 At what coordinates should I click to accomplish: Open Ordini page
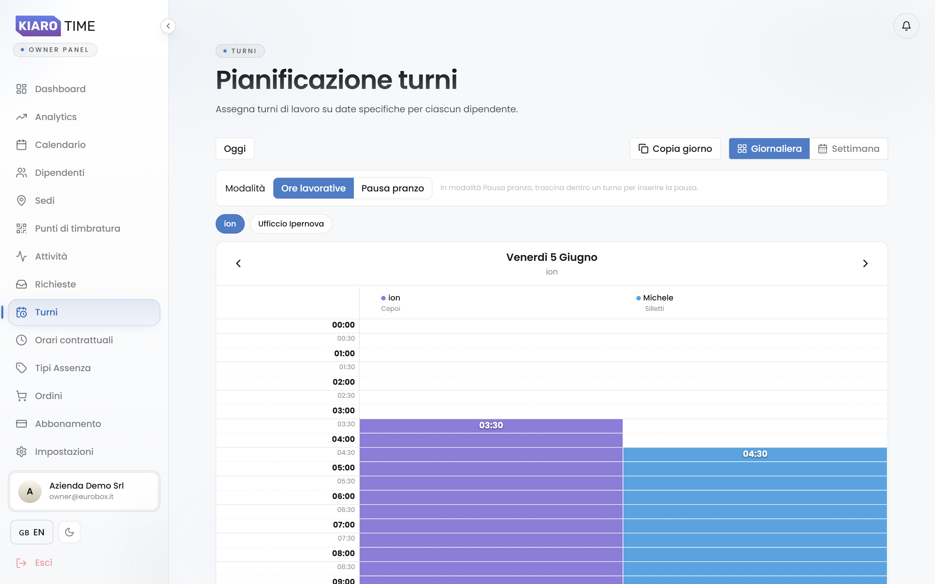click(84, 396)
